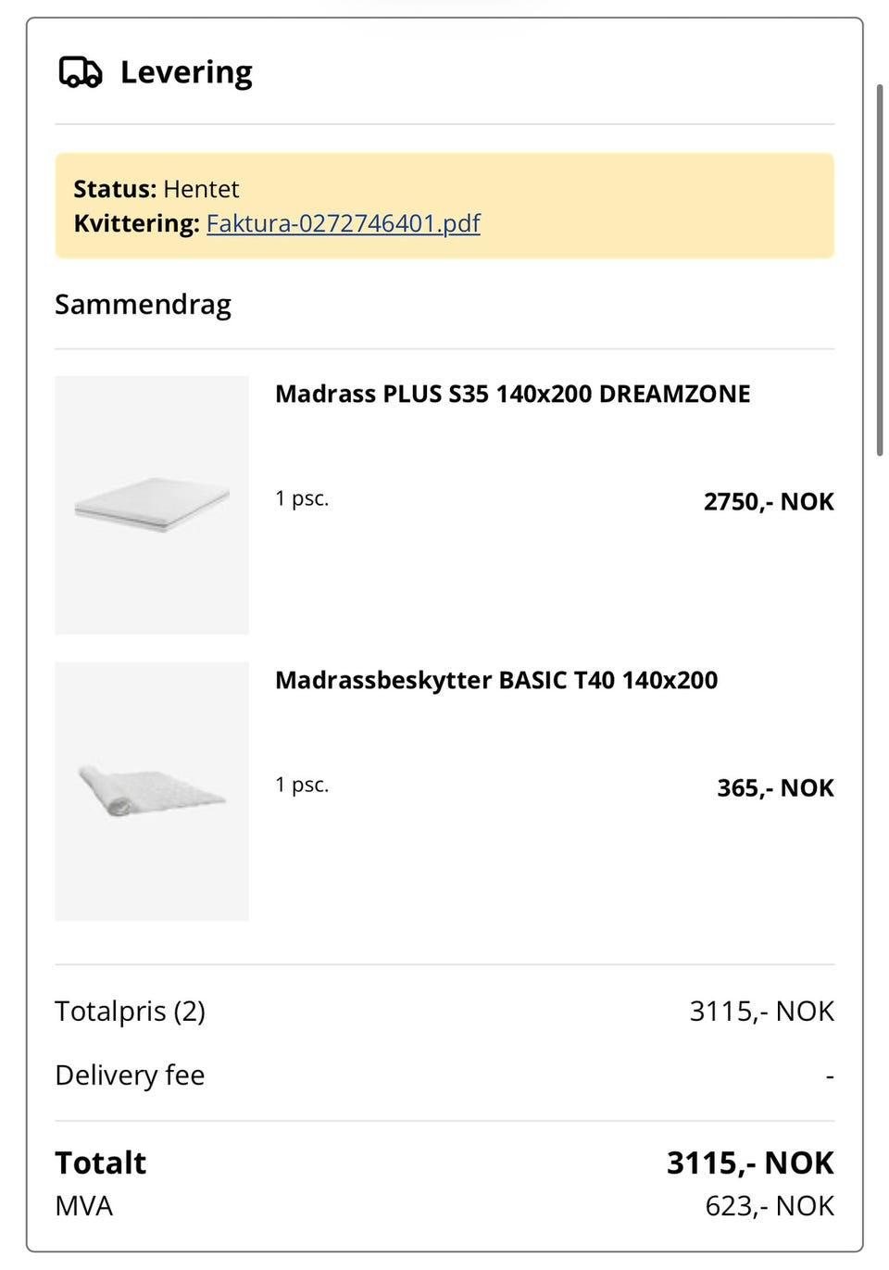Click the delivery truck icon

81,72
